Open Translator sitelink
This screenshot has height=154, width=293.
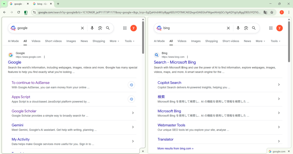click(x=165, y=139)
